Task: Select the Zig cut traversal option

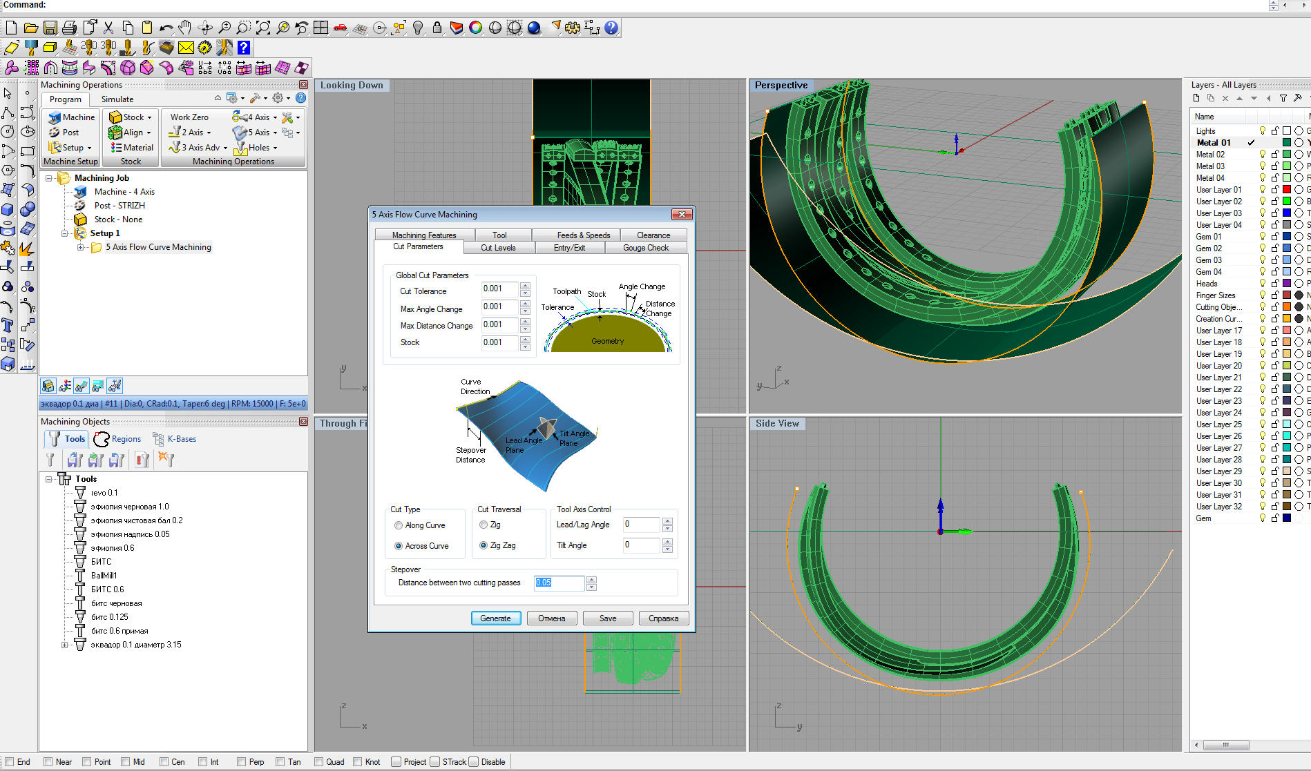Action: pyautogui.click(x=484, y=525)
